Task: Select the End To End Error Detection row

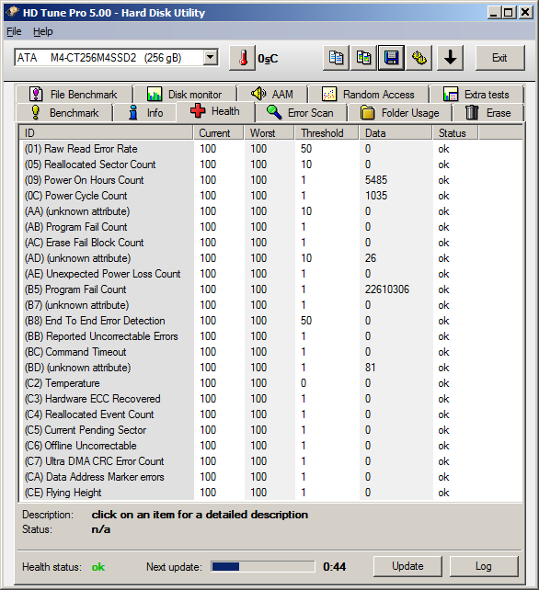Action: coord(270,321)
